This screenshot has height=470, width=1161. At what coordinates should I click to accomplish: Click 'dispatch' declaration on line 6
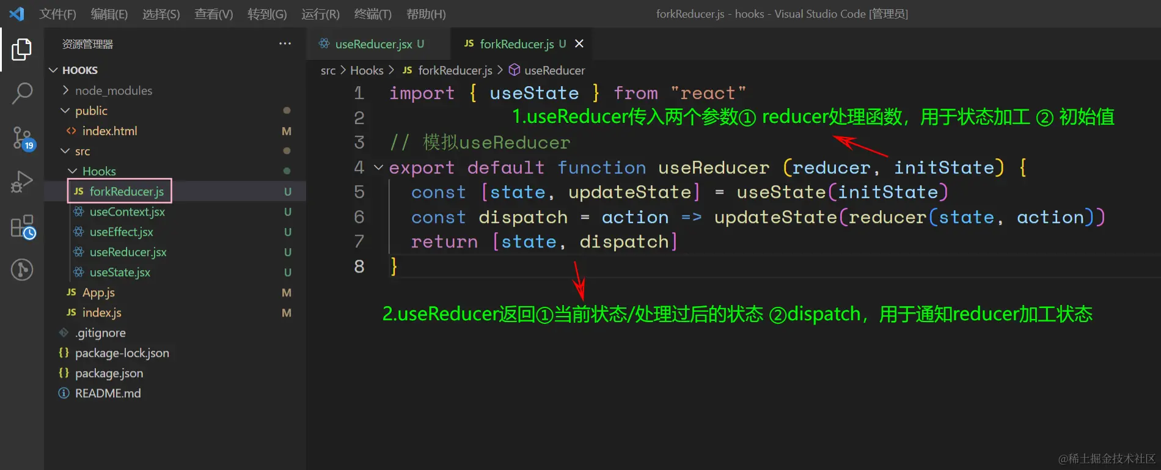click(x=523, y=217)
